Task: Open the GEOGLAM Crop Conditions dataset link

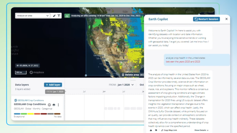Action: pyautogui.click(x=30, y=100)
